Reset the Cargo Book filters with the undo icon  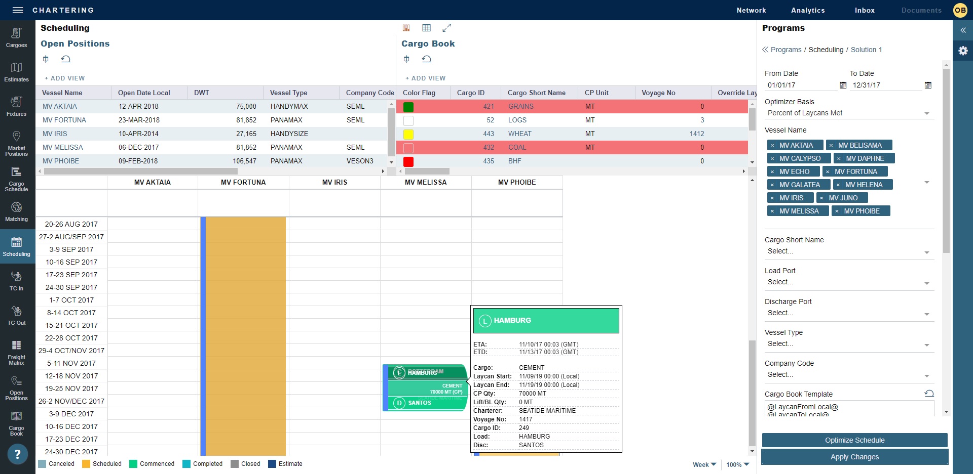[427, 59]
